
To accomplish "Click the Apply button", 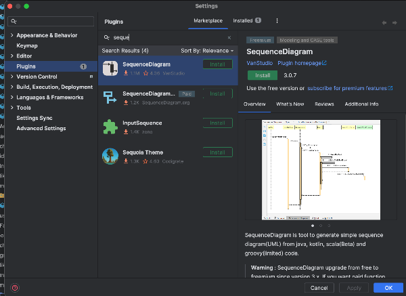I will click(x=354, y=288).
